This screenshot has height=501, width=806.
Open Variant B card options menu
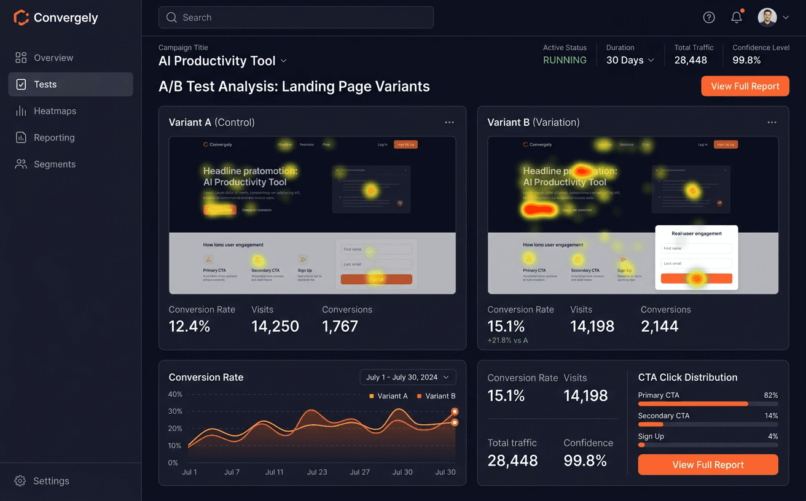(772, 122)
